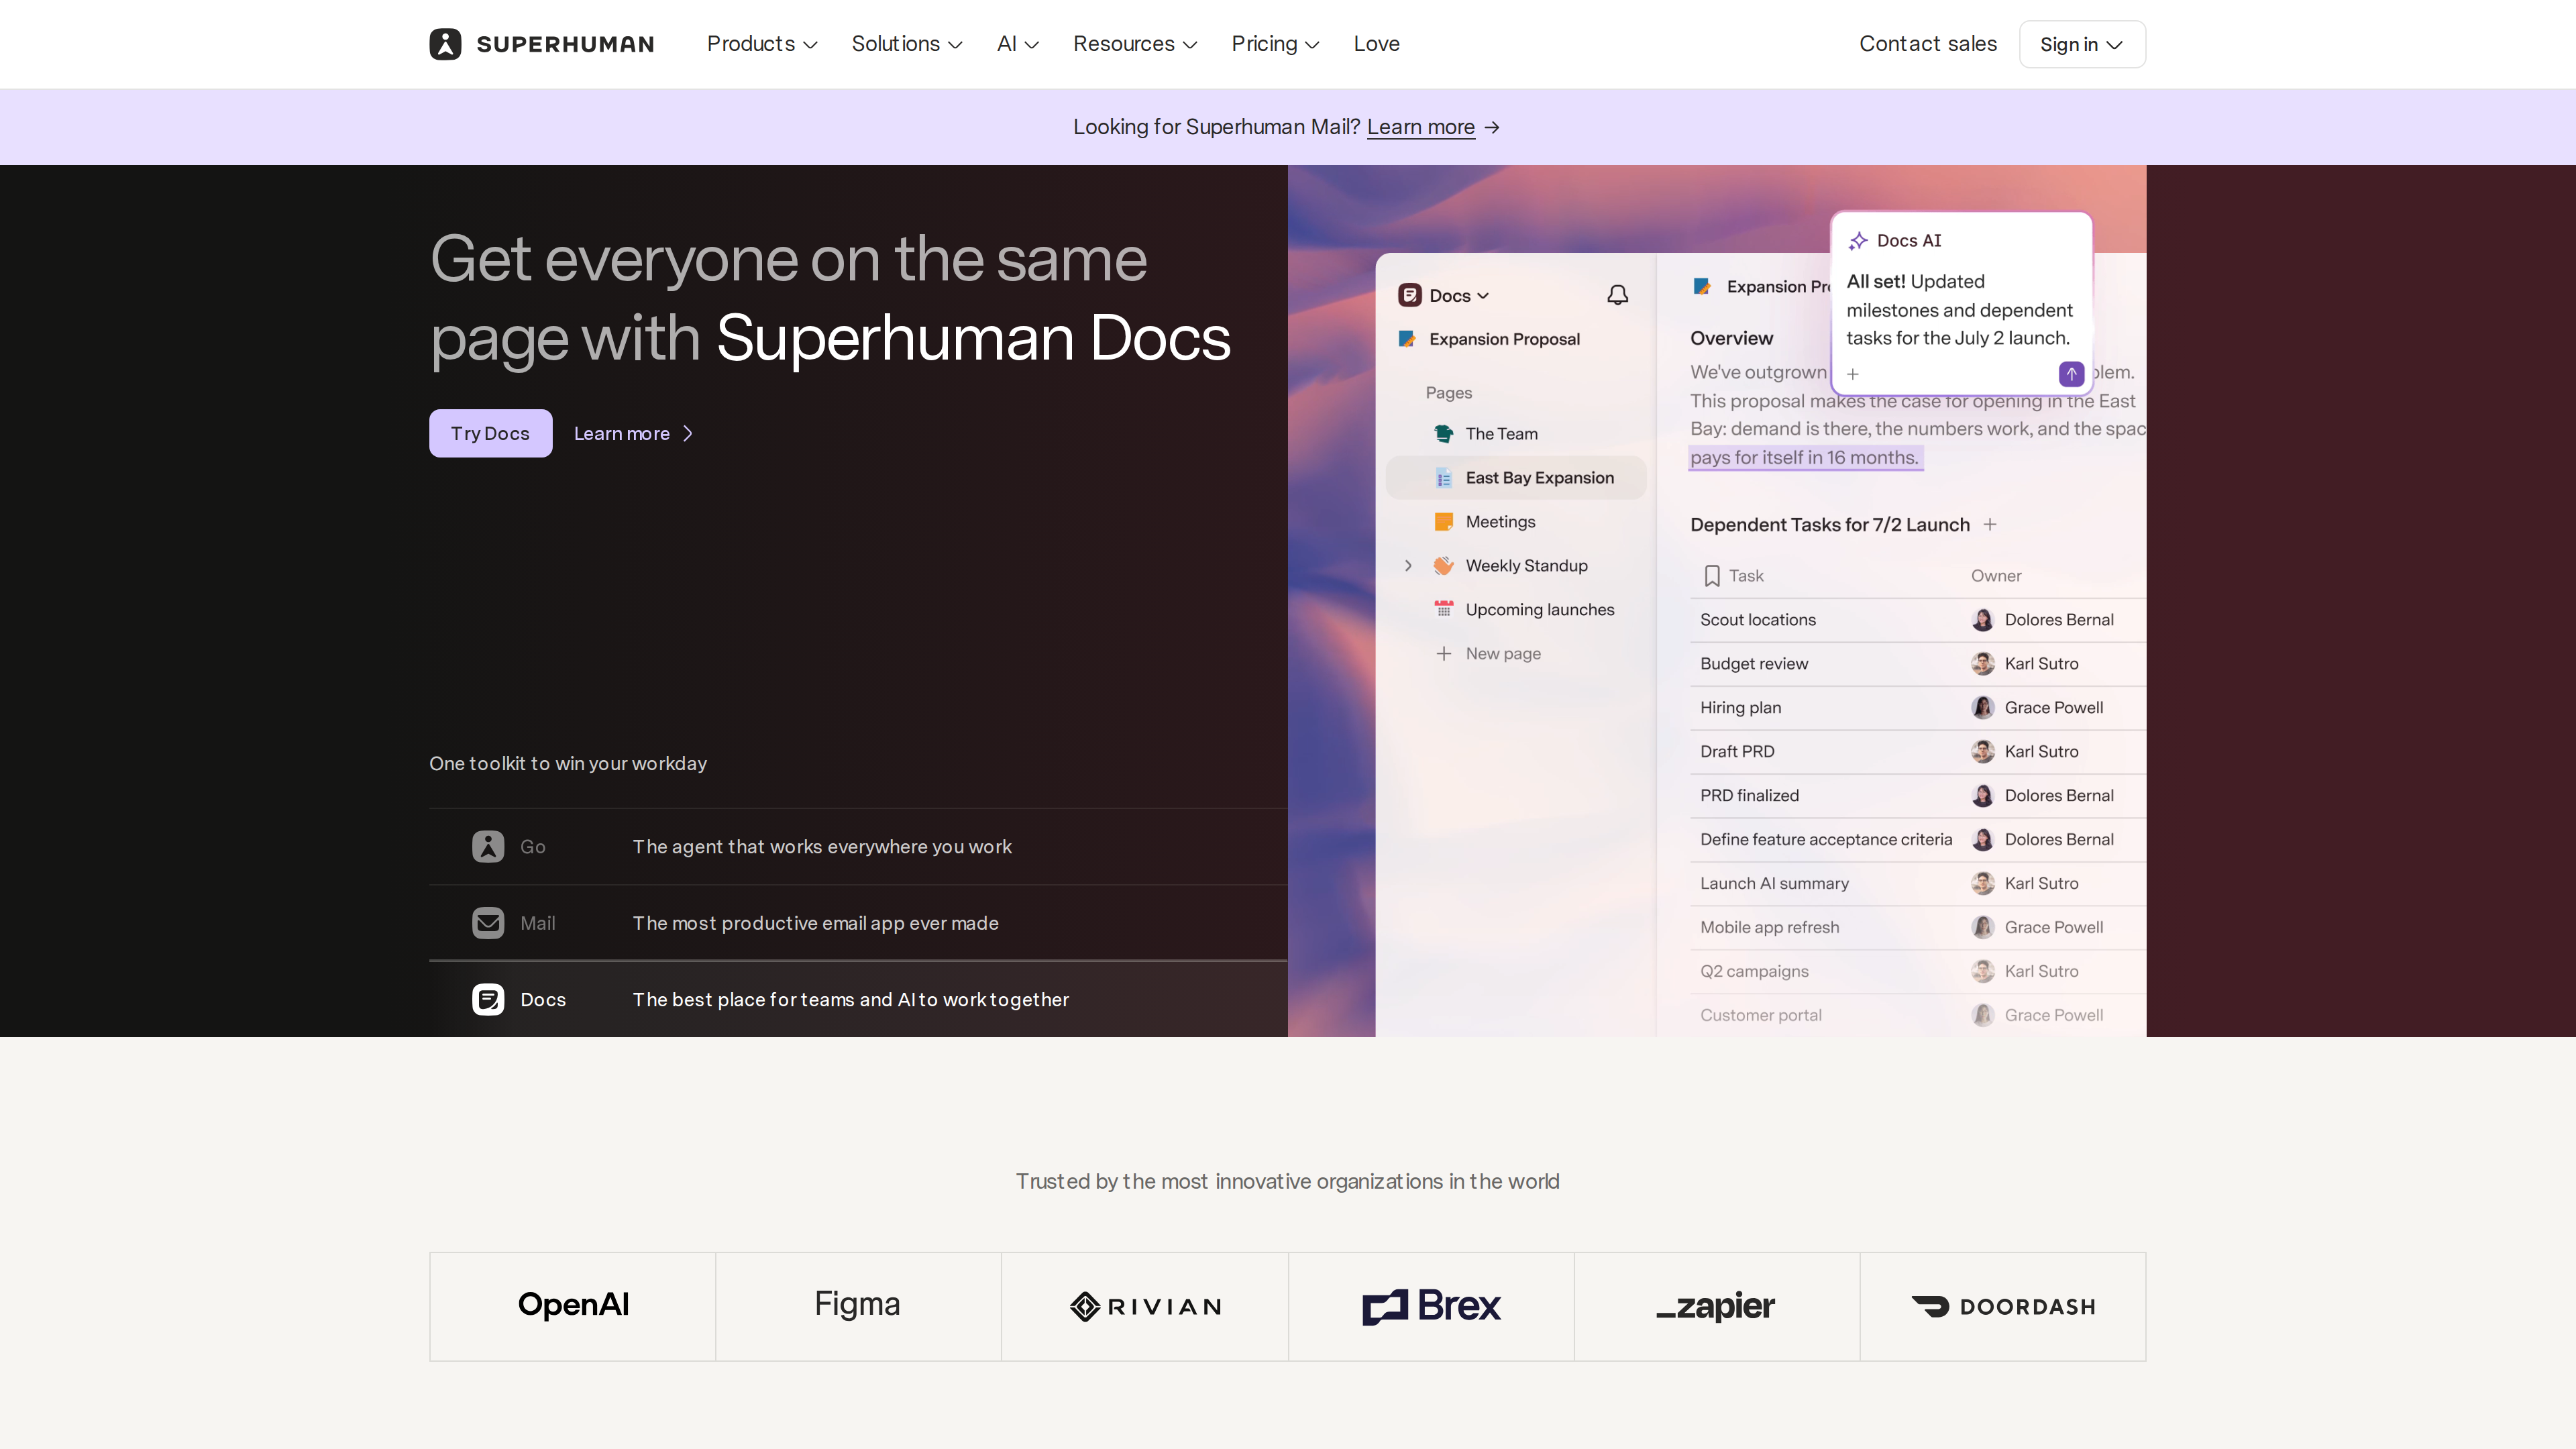Click the 'Draft PRD' task cell
2576x1449 pixels.
click(1737, 751)
